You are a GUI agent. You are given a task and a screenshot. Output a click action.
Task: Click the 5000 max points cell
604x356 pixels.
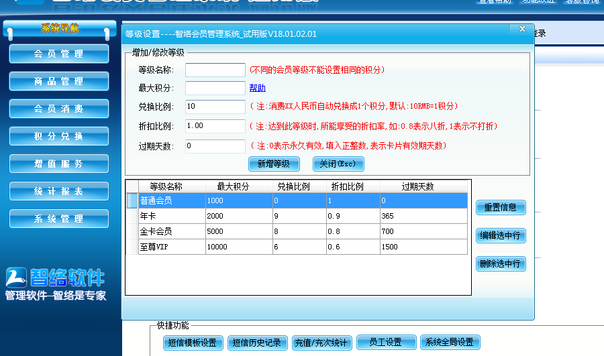tap(239, 231)
